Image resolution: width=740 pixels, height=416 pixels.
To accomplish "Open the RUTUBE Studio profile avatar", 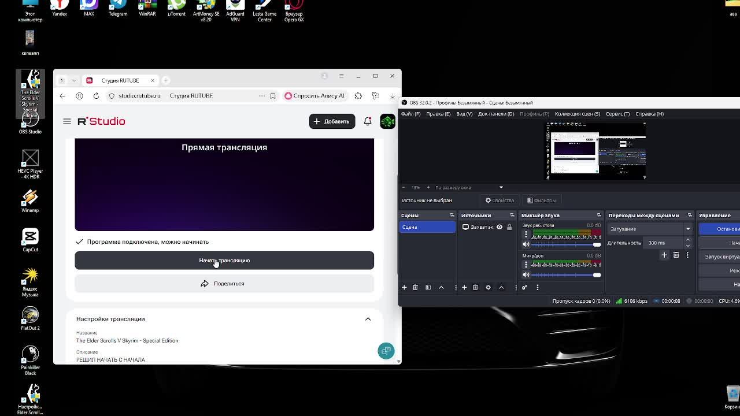I will click(387, 121).
